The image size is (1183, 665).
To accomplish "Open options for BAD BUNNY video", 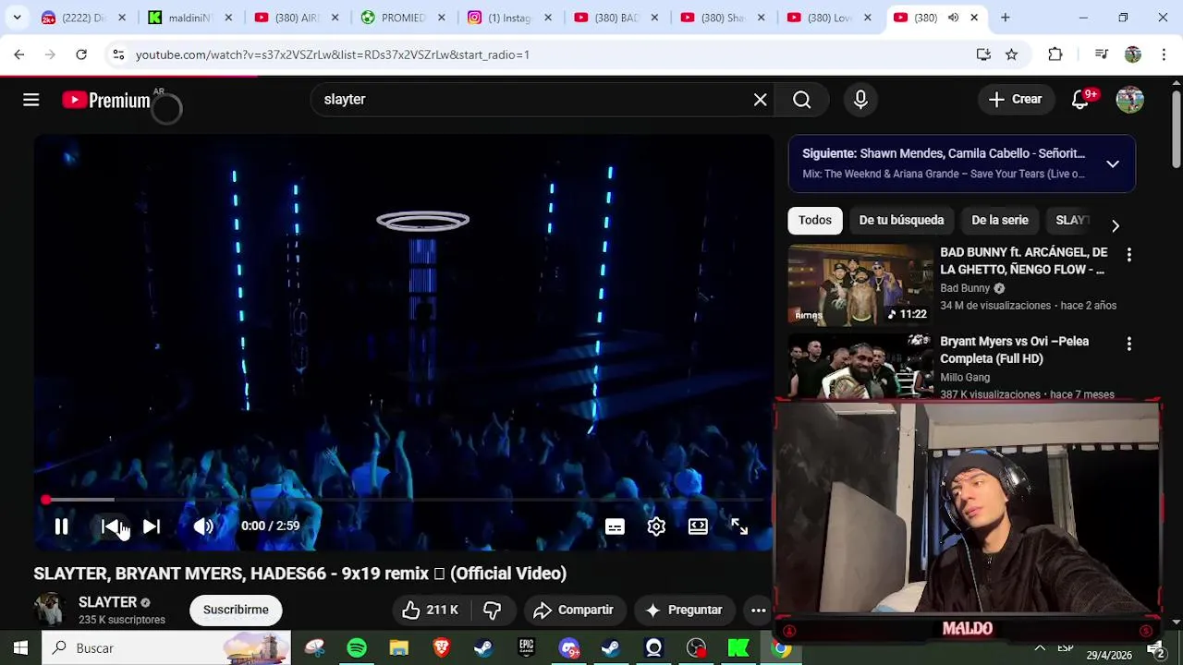I will tap(1128, 254).
